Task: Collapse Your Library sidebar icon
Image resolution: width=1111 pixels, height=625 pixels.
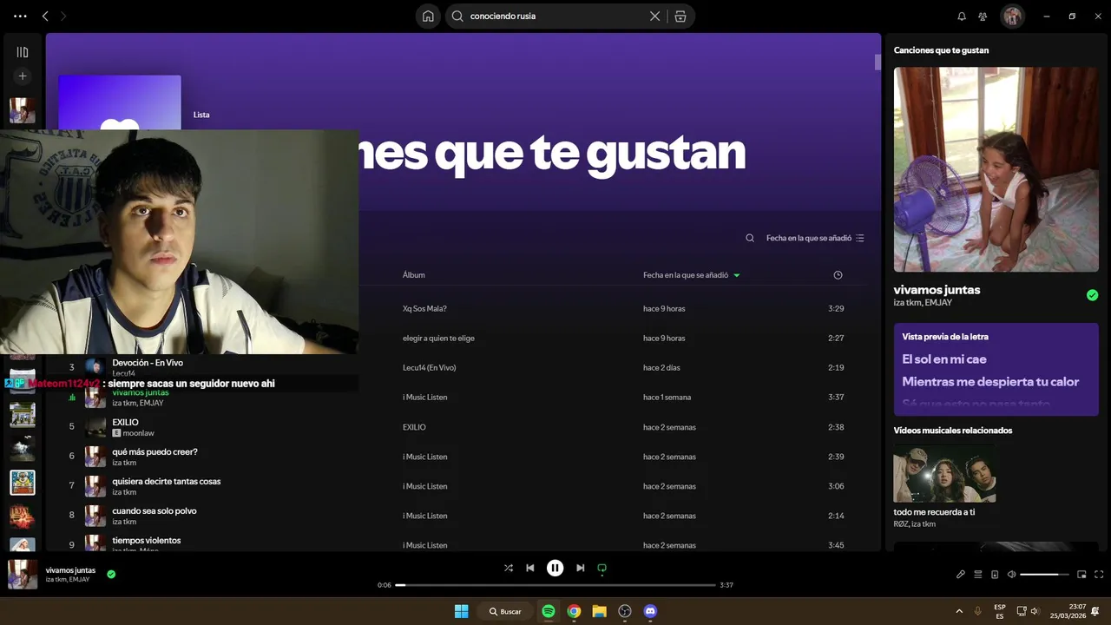Action: click(23, 52)
